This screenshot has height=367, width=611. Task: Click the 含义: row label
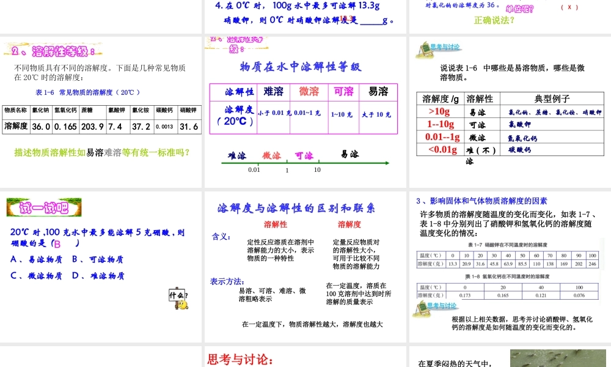click(221, 237)
